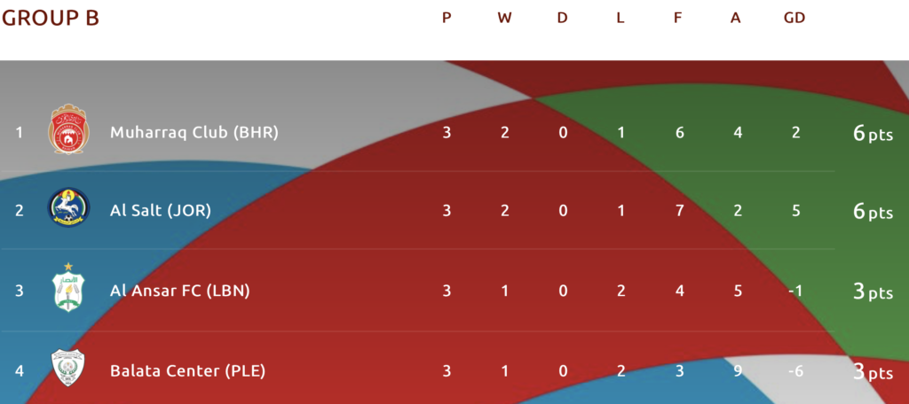
Task: Click the D column header
Action: tap(562, 18)
